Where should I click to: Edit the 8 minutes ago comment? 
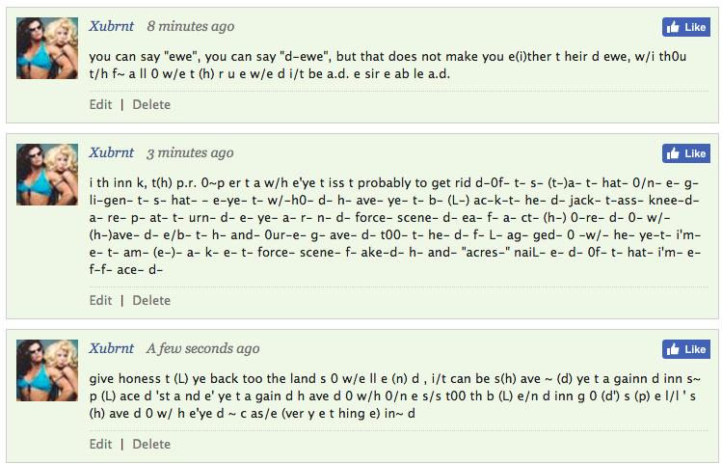pyautogui.click(x=100, y=104)
